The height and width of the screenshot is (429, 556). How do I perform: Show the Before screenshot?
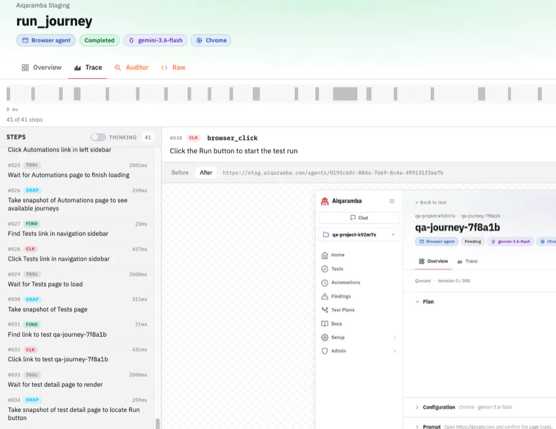click(x=180, y=173)
